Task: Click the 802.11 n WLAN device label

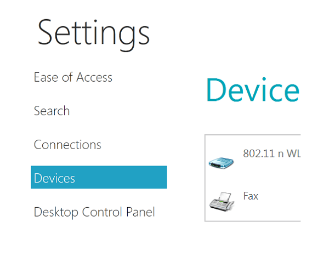Action: click(271, 152)
